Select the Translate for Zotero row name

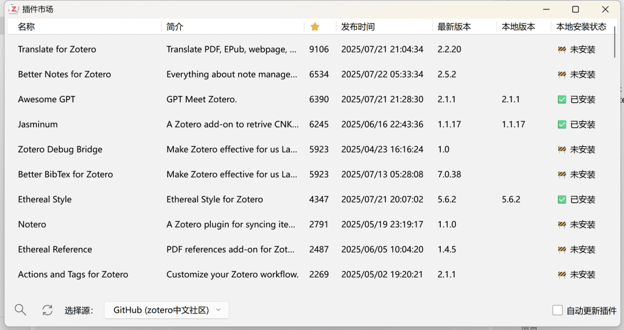(57, 49)
